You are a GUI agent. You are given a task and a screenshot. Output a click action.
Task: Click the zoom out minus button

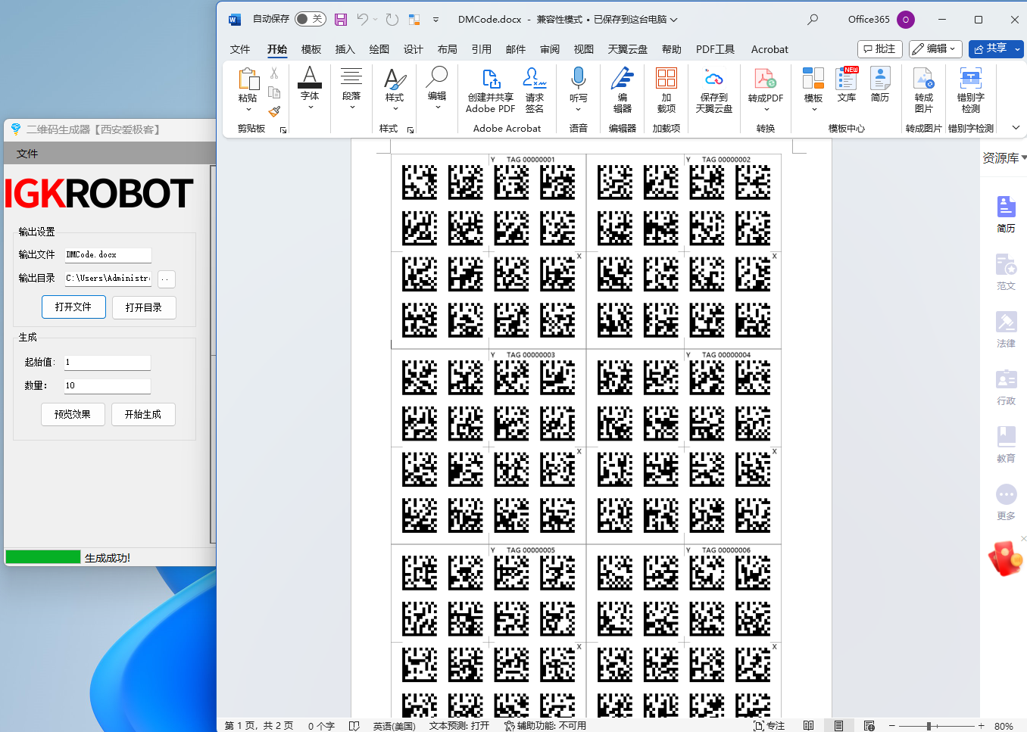click(892, 726)
